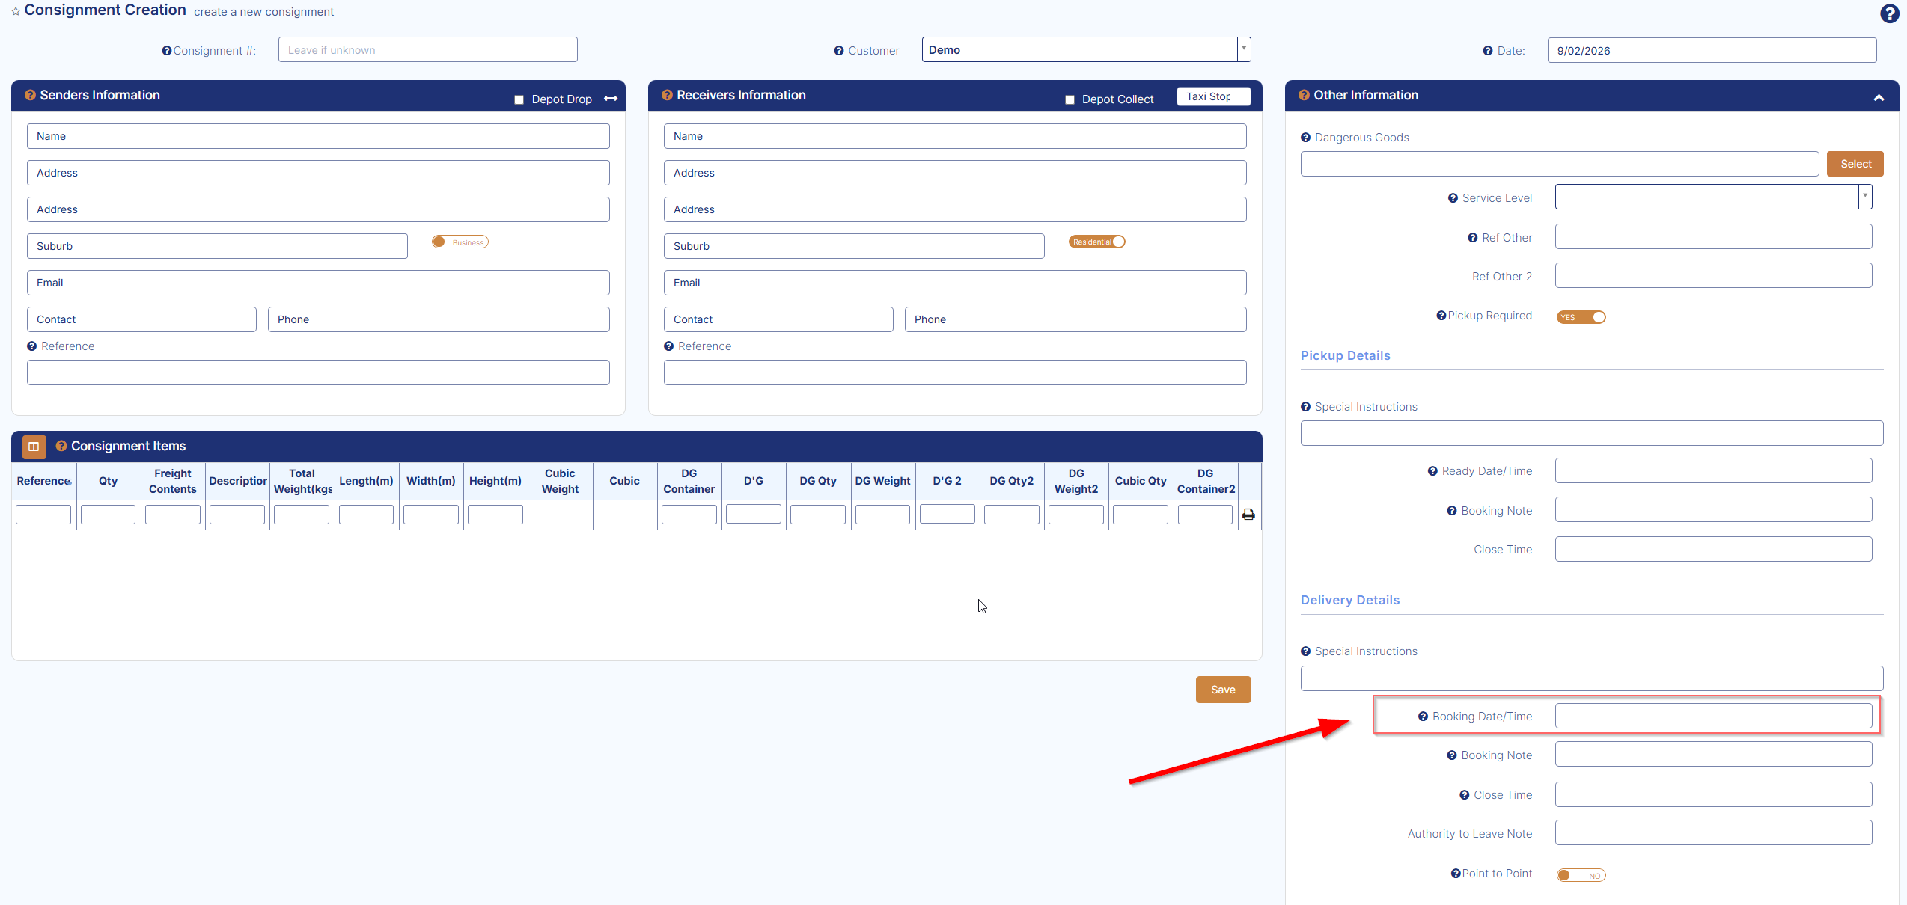Toggle the Point to Point switch
Screen dimensions: 1907x905
pos(1581,875)
